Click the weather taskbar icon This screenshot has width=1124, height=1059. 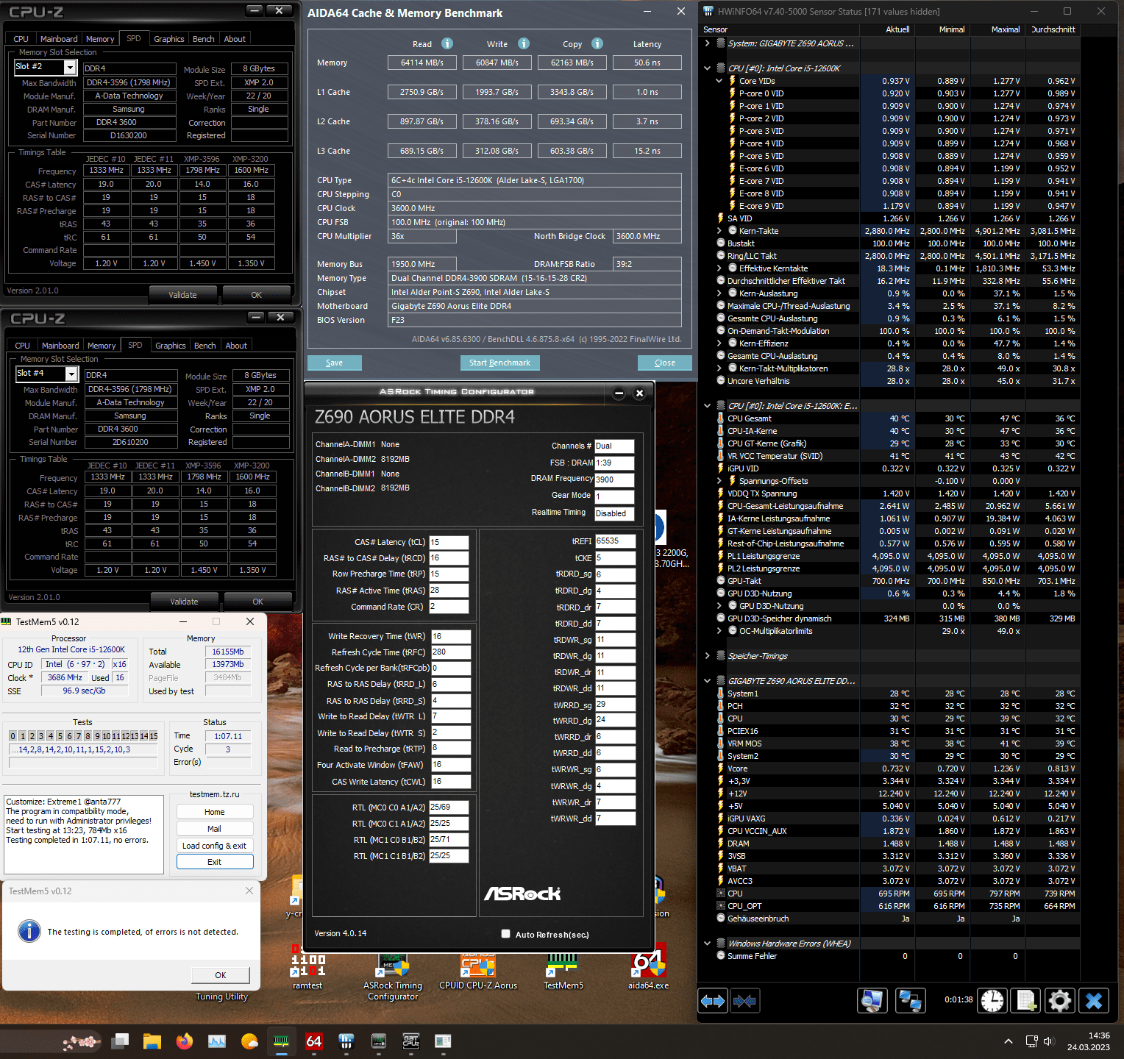click(x=249, y=1041)
